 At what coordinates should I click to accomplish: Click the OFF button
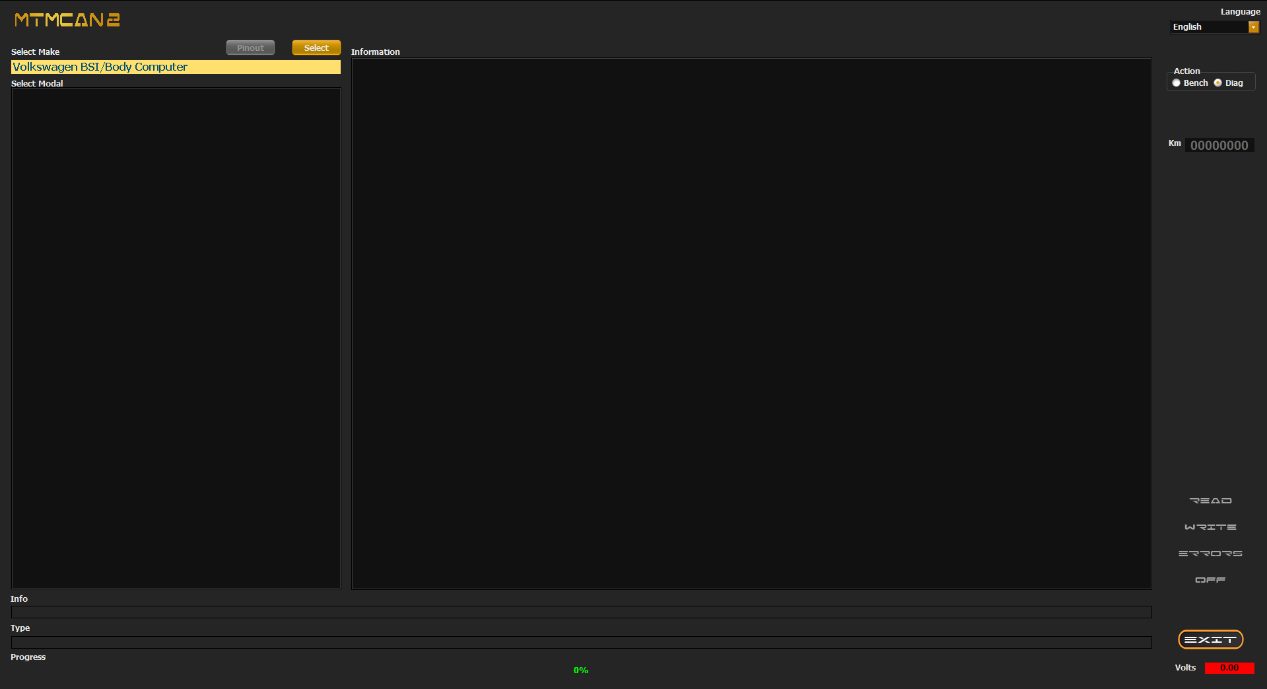[1210, 580]
